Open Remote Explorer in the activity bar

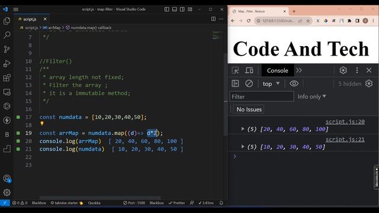pyautogui.click(x=7, y=92)
